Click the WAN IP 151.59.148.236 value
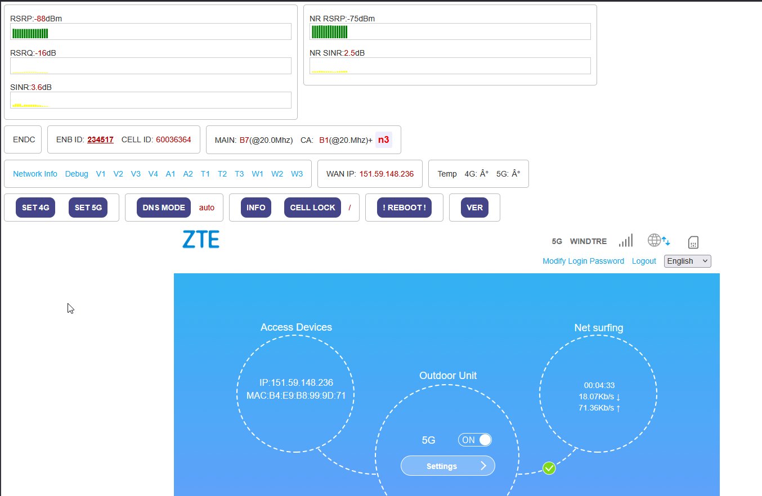The height and width of the screenshot is (496, 762). [387, 174]
